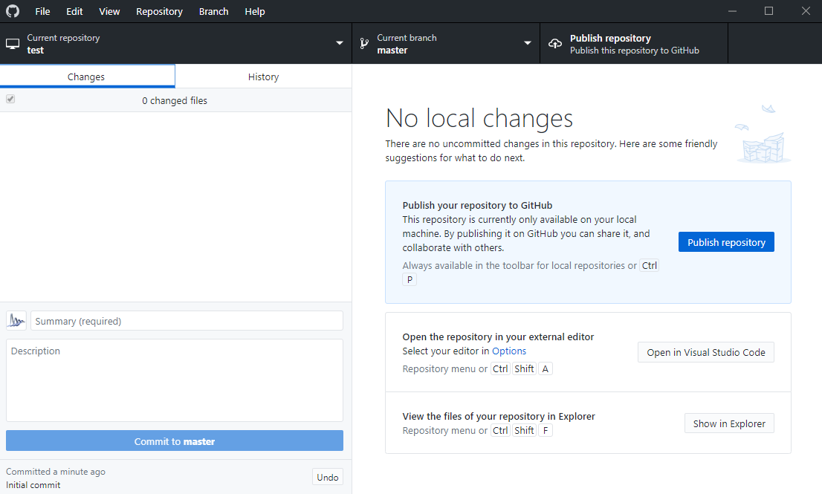Screen dimensions: 822x494
Task: Focus the commit Summary input field
Action: [187, 321]
